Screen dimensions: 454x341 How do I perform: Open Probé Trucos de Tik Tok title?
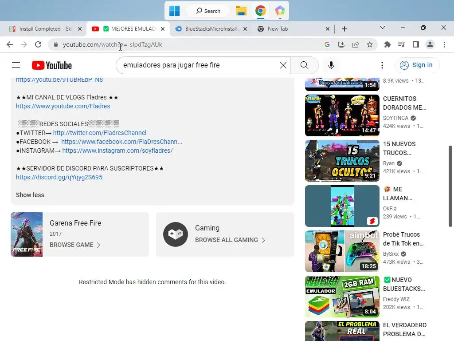tap(403, 238)
